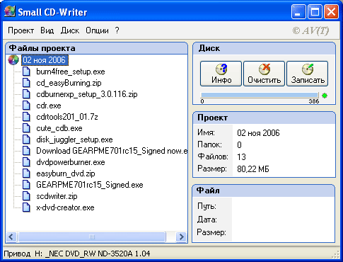Screen dimensions: 343x262
Task: Click file icon next to burn4free_setup.exe
Action: pyautogui.click(x=26, y=72)
